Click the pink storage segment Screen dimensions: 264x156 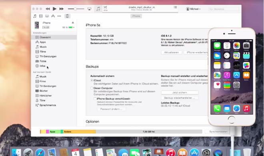point(48,132)
